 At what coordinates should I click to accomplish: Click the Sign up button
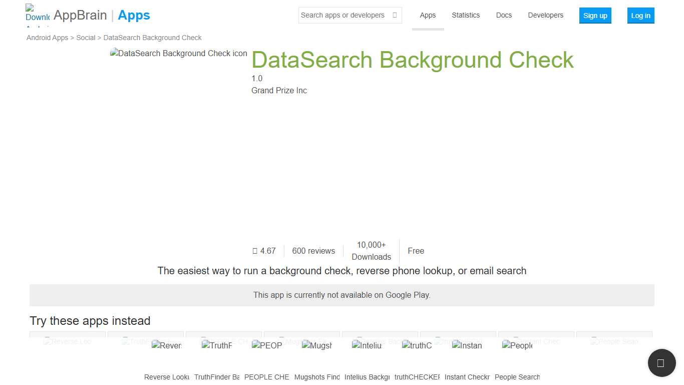(x=595, y=16)
